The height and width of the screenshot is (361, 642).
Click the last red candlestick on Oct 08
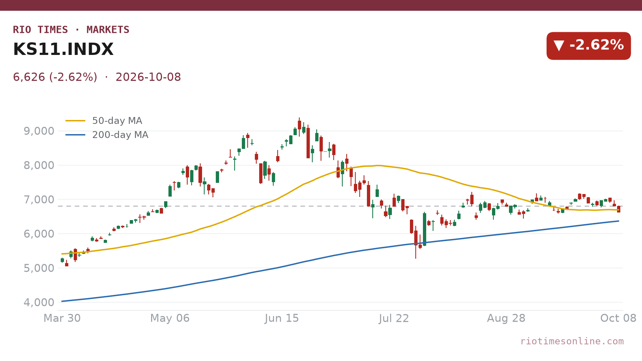[x=619, y=209]
